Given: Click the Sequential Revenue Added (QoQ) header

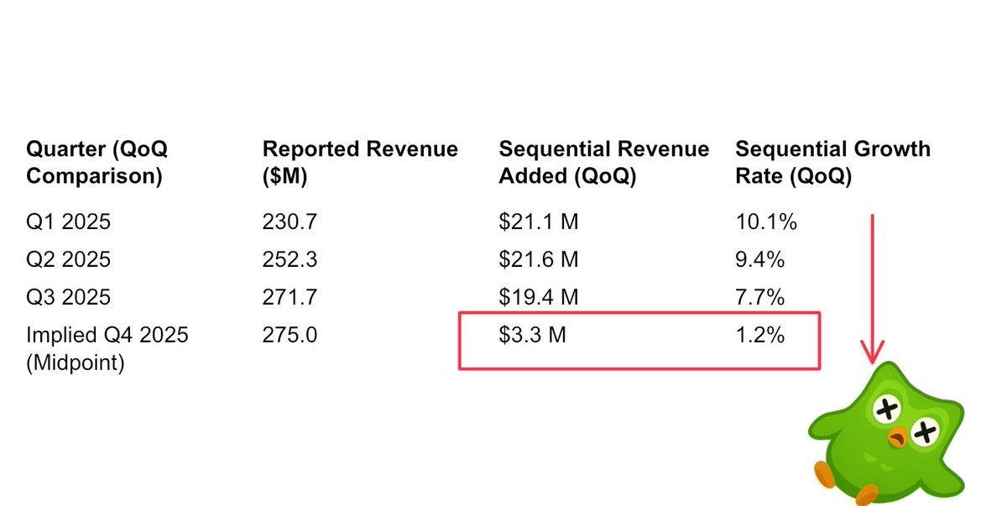Looking at the screenshot, I should pos(603,163).
